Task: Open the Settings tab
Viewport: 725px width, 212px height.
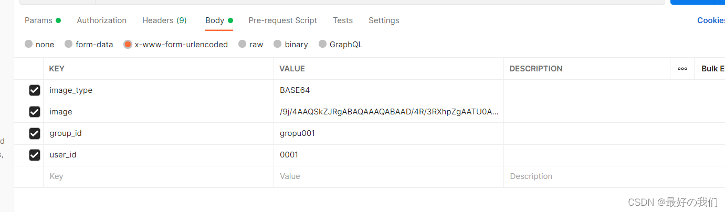Action: 384,20
